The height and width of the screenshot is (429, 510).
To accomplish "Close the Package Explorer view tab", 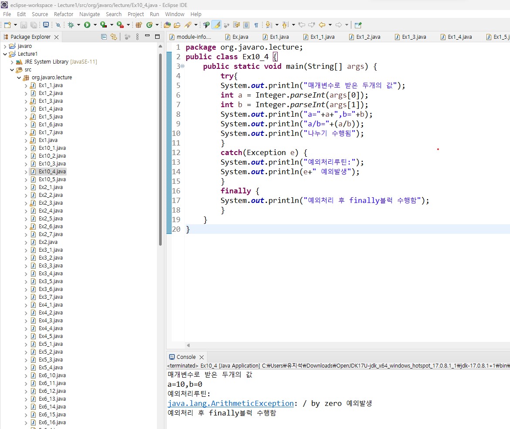I will pyautogui.click(x=56, y=37).
